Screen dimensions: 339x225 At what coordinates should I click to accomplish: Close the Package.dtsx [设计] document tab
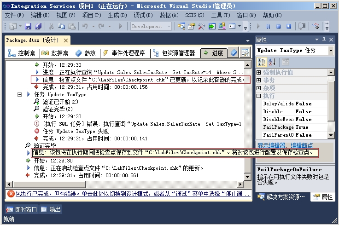[x=66, y=40]
